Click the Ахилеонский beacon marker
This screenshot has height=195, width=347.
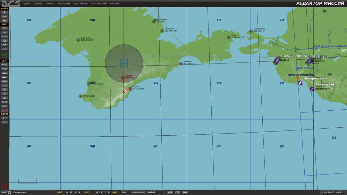[x=251, y=31]
